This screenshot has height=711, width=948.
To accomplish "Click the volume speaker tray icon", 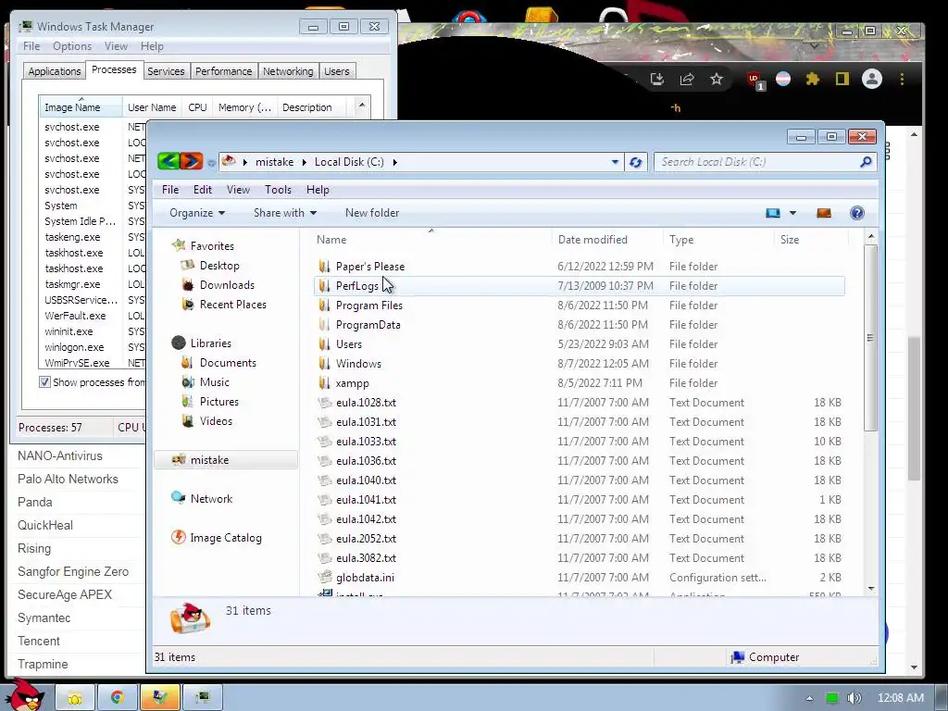I will (854, 698).
